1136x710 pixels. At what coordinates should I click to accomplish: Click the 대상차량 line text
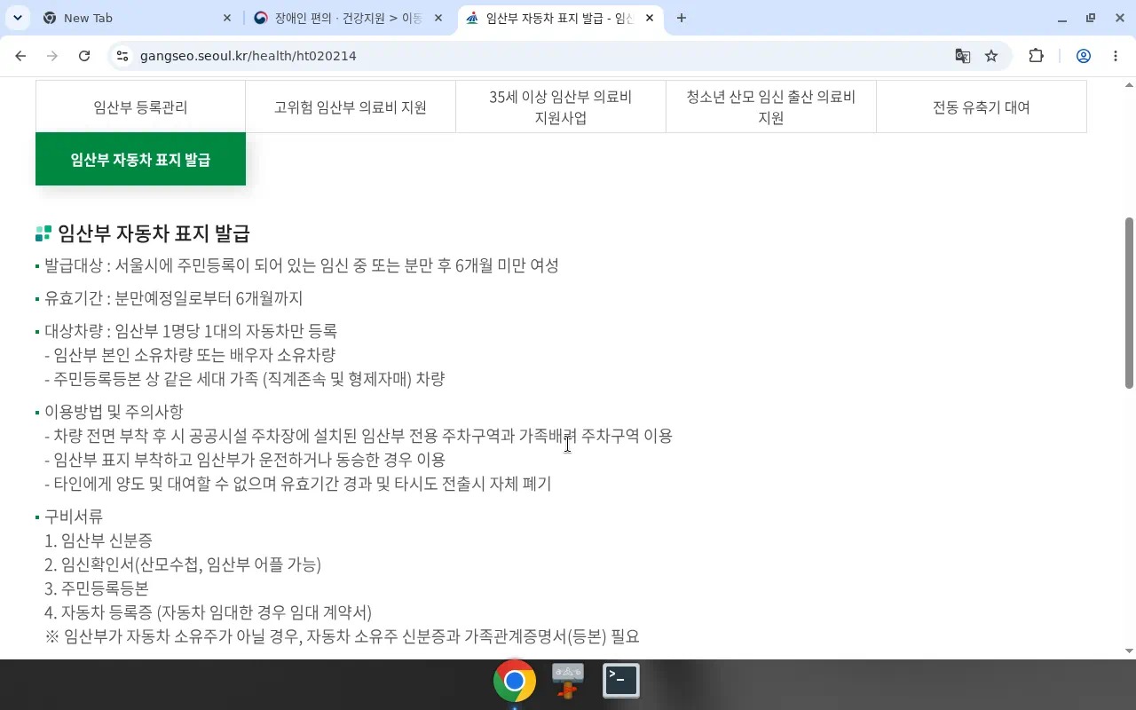click(191, 331)
